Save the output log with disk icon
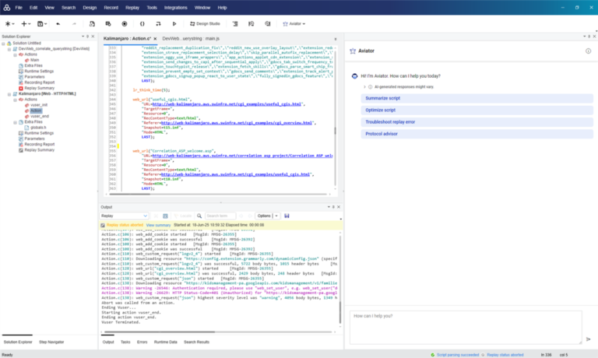 pyautogui.click(x=287, y=216)
